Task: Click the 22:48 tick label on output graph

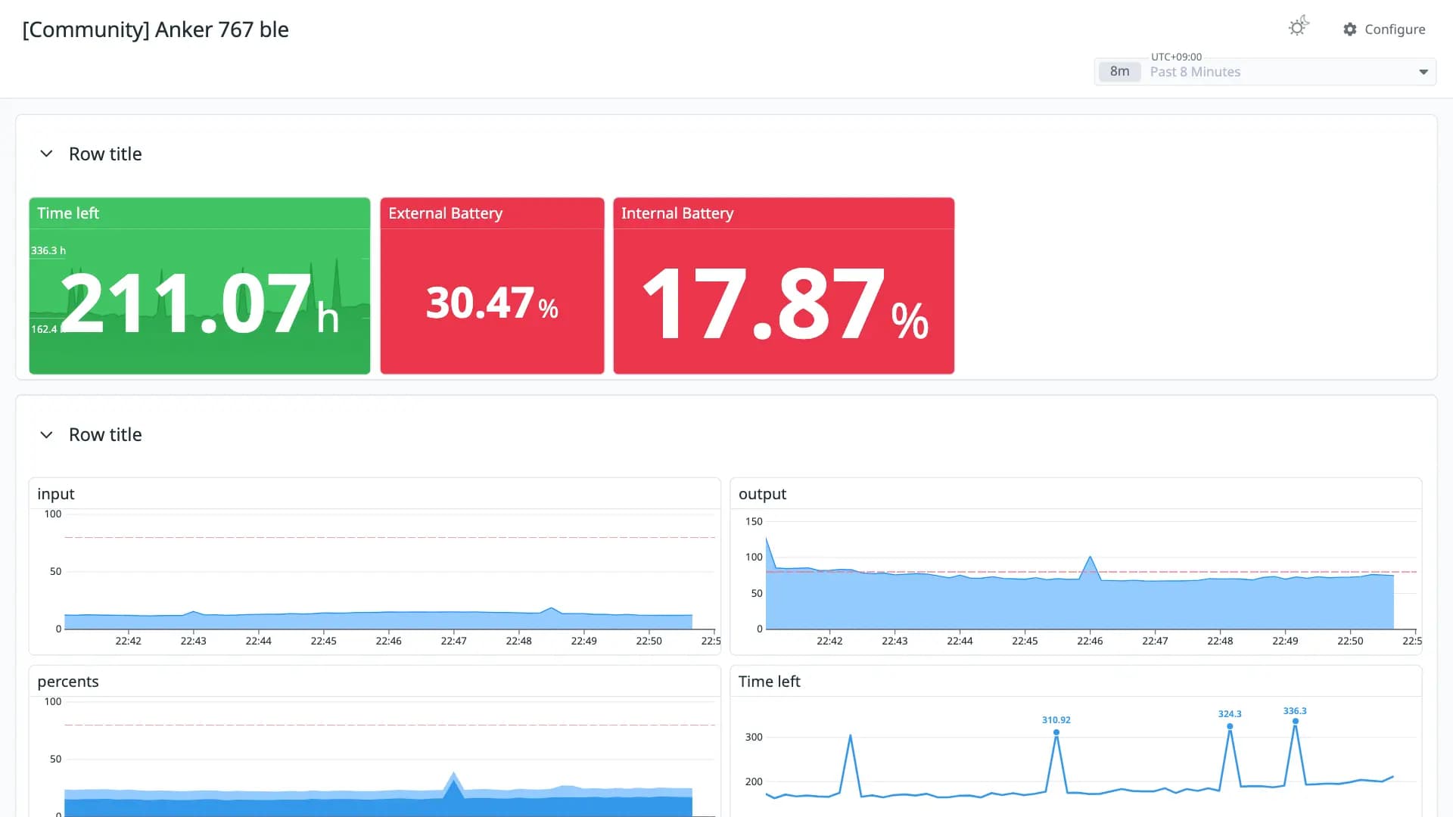Action: (x=1220, y=641)
